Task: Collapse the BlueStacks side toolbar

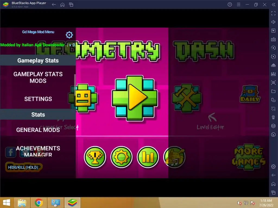Action: point(274,5)
